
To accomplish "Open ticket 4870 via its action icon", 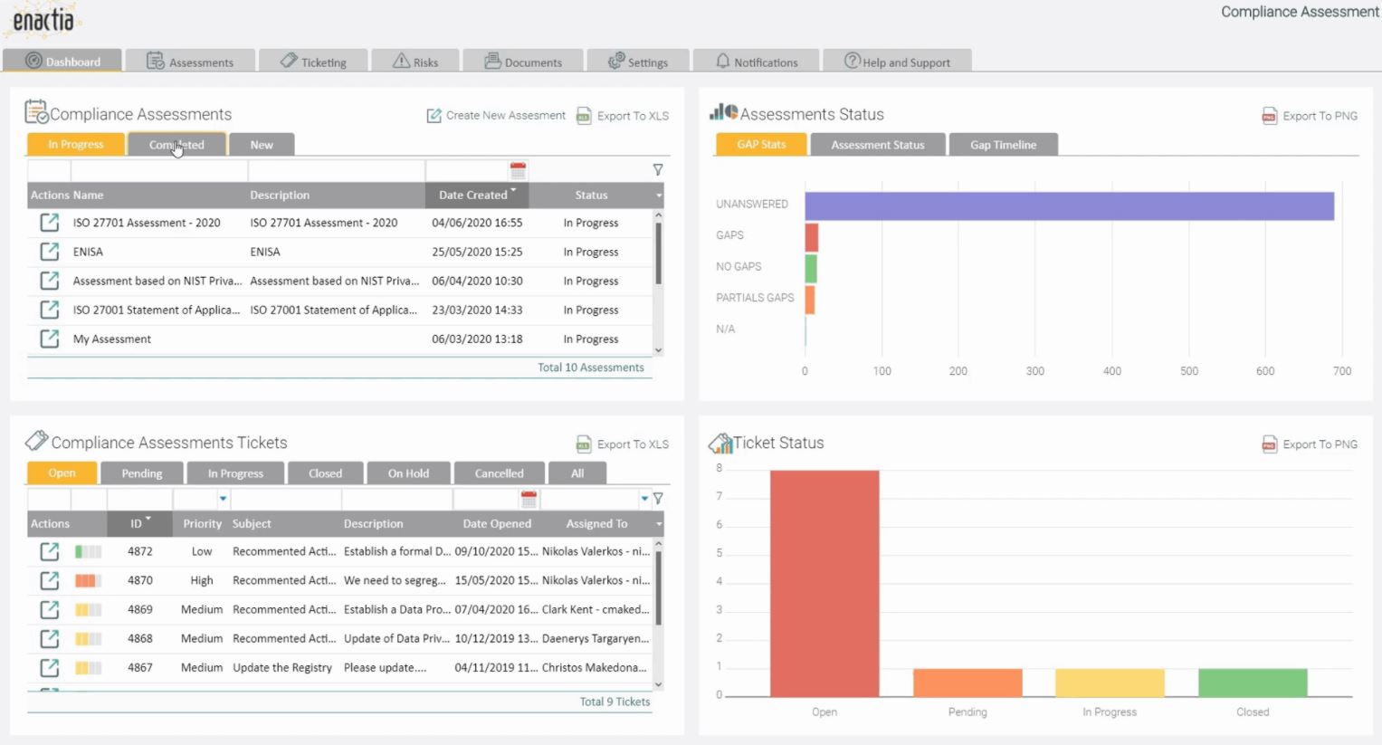I will tap(50, 580).
